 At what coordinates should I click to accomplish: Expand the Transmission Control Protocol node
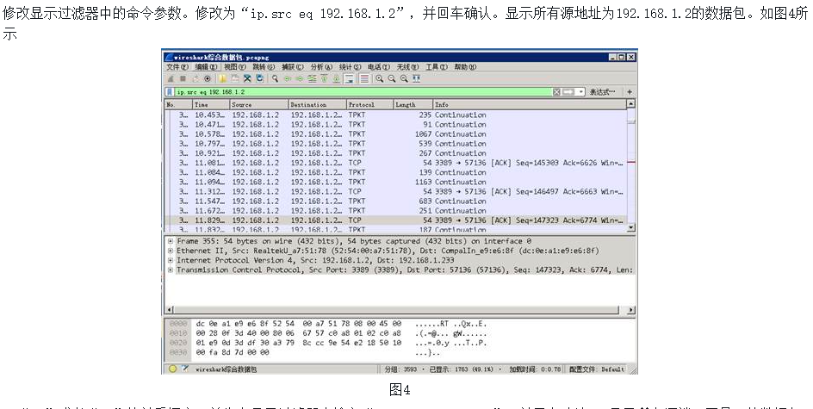[170, 270]
